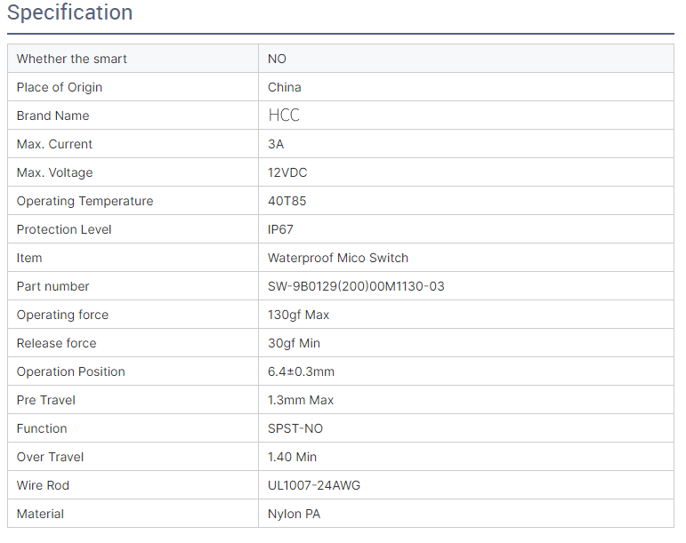The image size is (686, 543).
Task: Click the SW-9B0129(200)00M1130-03 part number
Action: click(356, 286)
